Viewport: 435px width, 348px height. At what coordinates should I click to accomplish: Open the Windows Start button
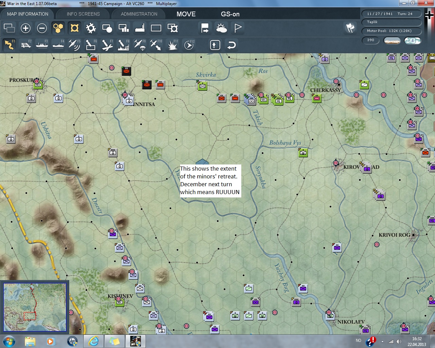point(9,341)
